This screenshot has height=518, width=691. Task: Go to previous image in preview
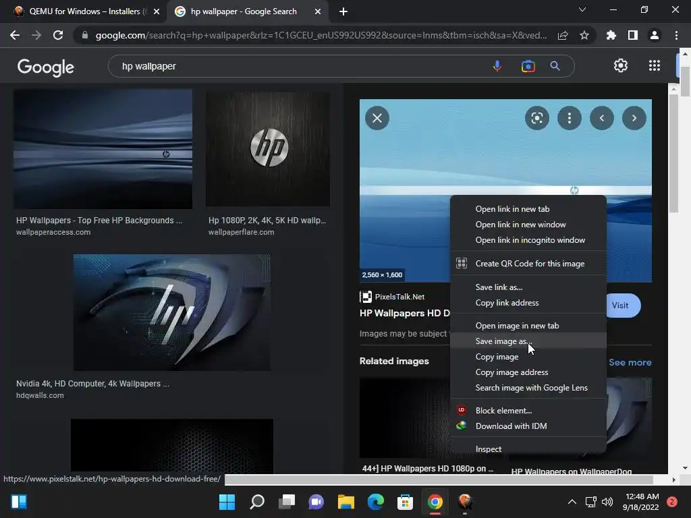(x=601, y=118)
